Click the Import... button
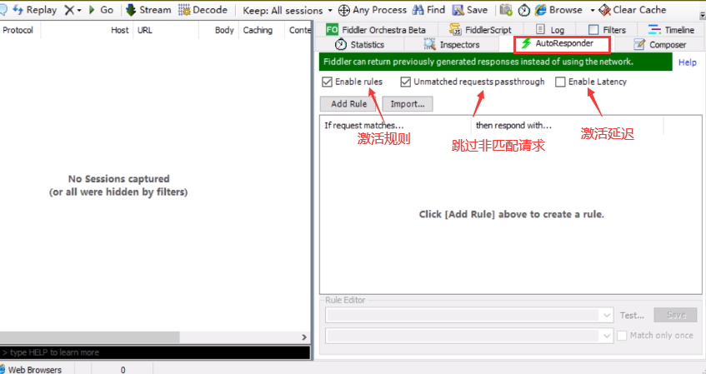Screen dimensions: 706x374 point(408,104)
